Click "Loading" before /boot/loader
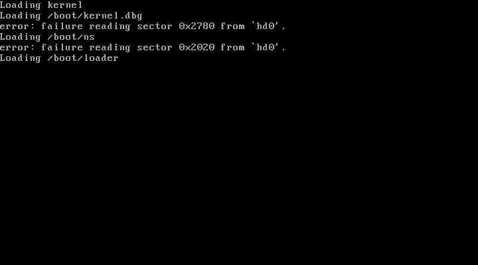This screenshot has height=265, width=478. click(x=20, y=59)
